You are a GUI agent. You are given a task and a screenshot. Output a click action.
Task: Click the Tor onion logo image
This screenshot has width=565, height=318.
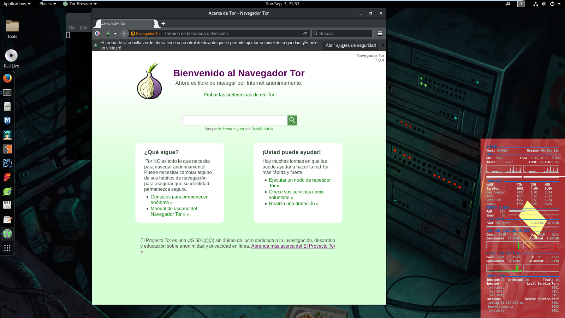coord(150,81)
